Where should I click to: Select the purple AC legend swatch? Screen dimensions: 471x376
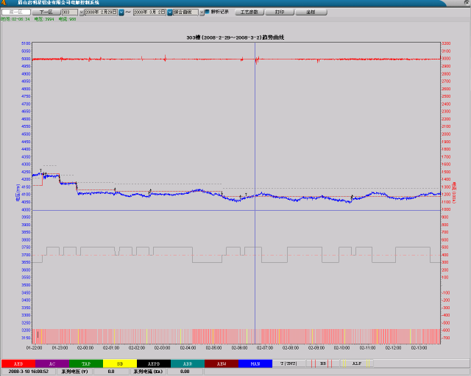pyautogui.click(x=52, y=364)
